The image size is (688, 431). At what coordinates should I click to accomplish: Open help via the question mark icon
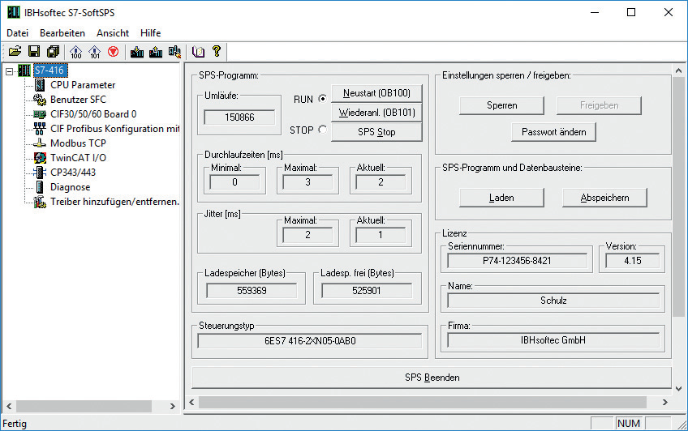(x=217, y=52)
